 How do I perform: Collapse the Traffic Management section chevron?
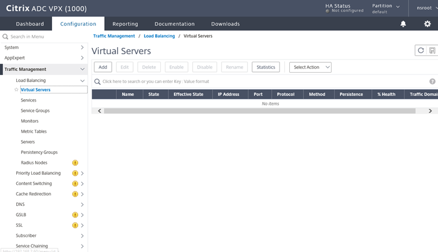coord(82,69)
